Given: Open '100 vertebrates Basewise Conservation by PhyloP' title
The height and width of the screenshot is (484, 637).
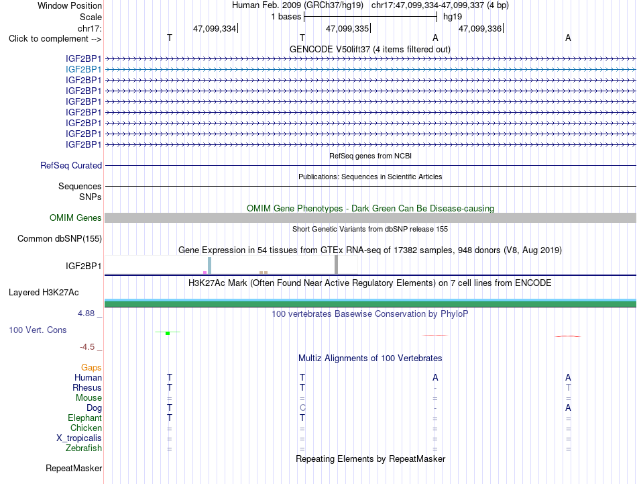Looking at the screenshot, I should [x=369, y=314].
